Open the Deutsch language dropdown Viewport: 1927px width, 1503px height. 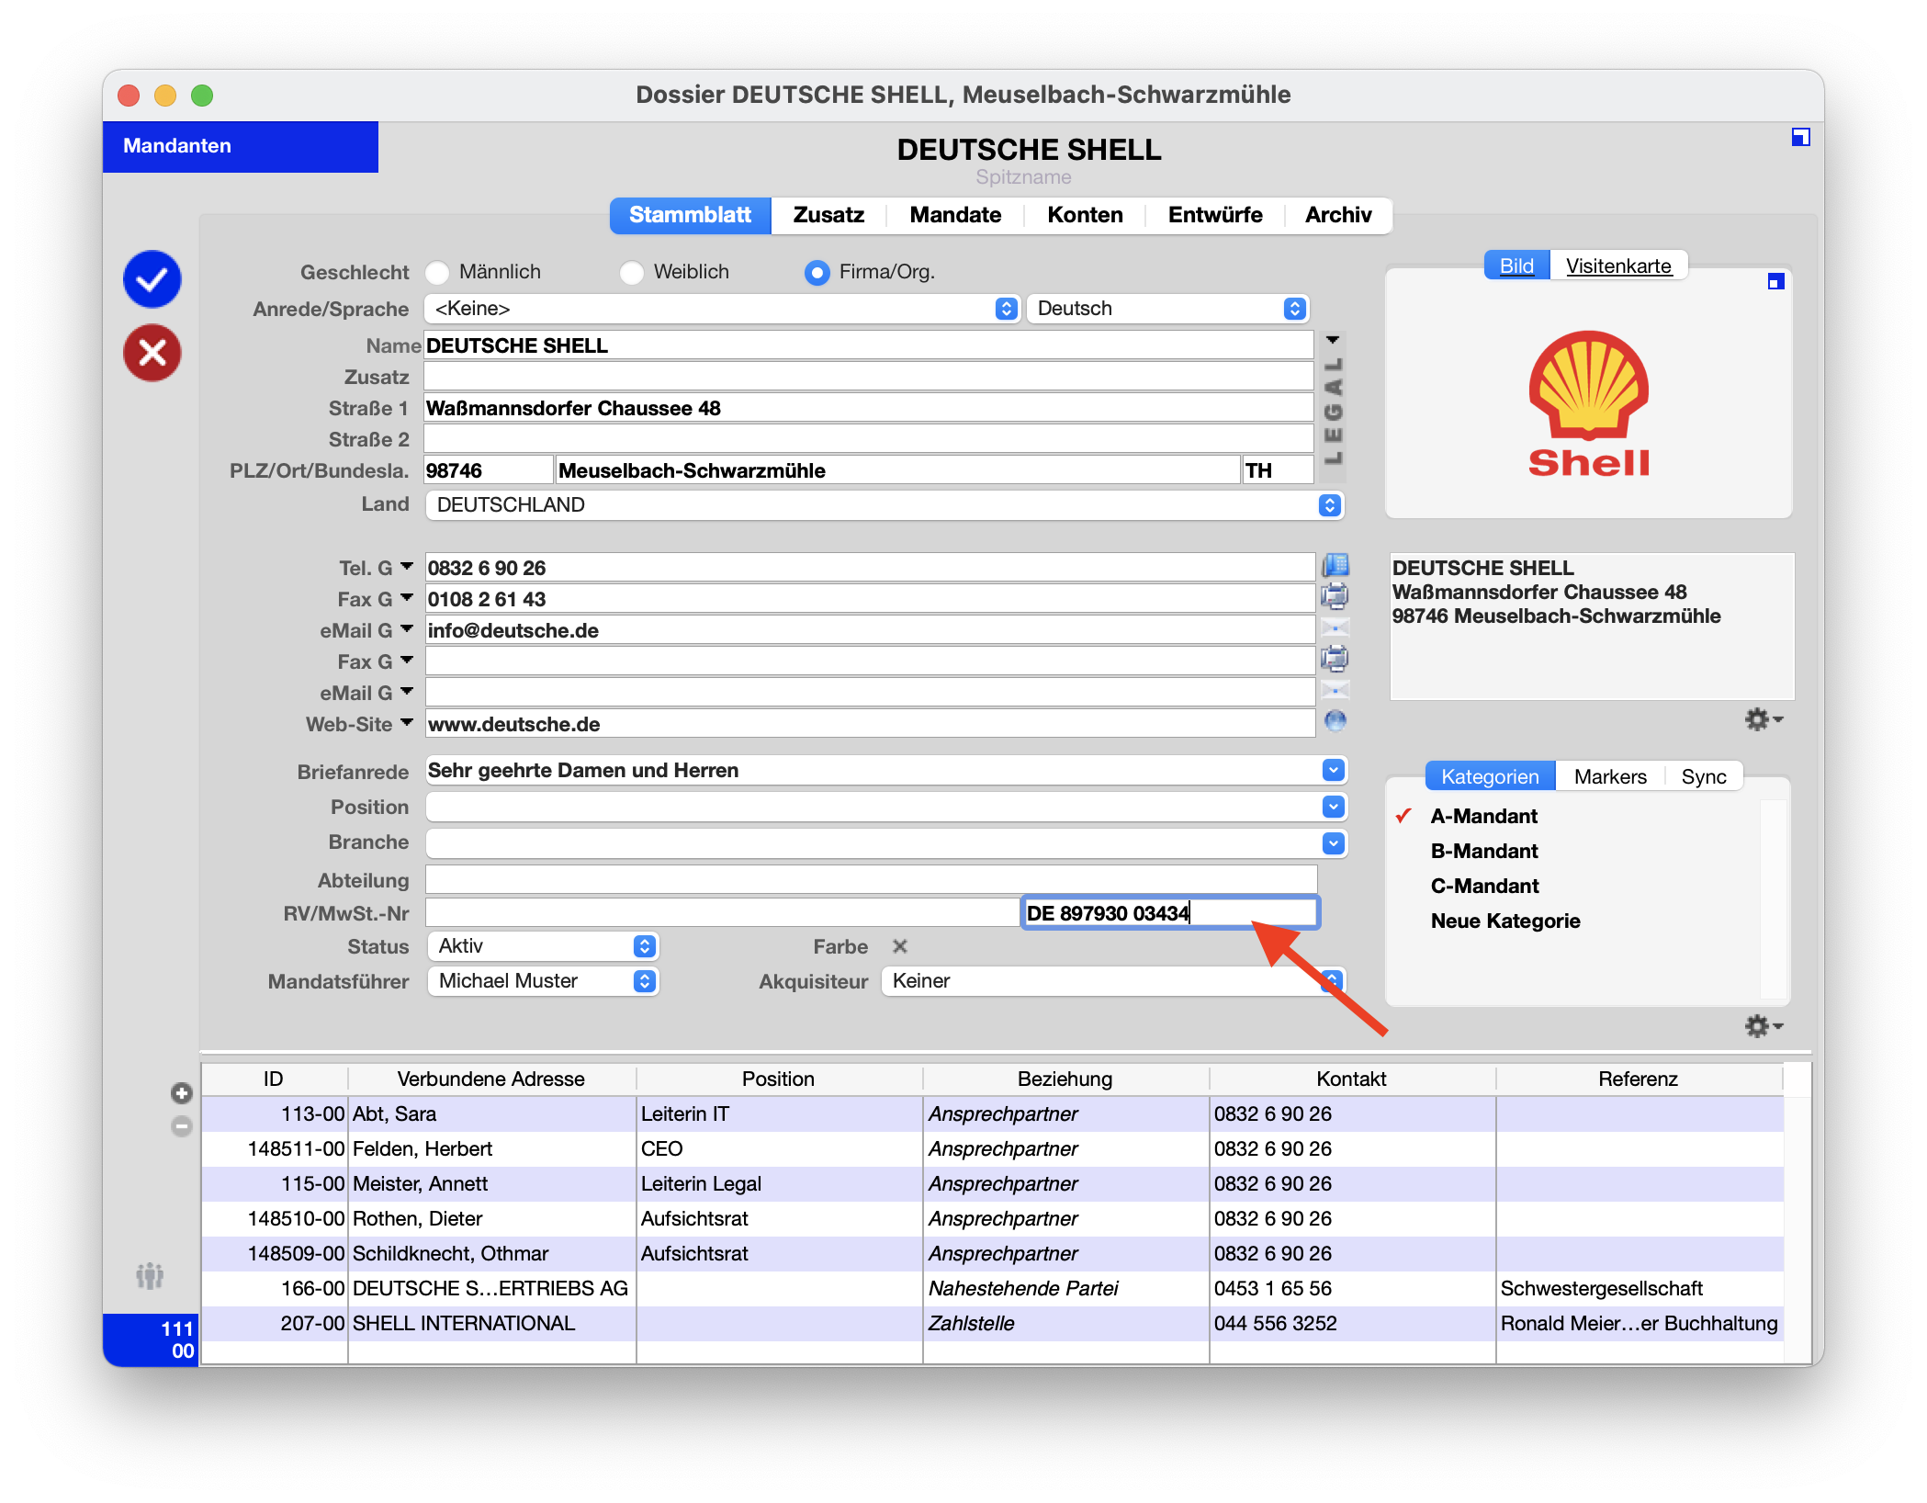point(1167,309)
